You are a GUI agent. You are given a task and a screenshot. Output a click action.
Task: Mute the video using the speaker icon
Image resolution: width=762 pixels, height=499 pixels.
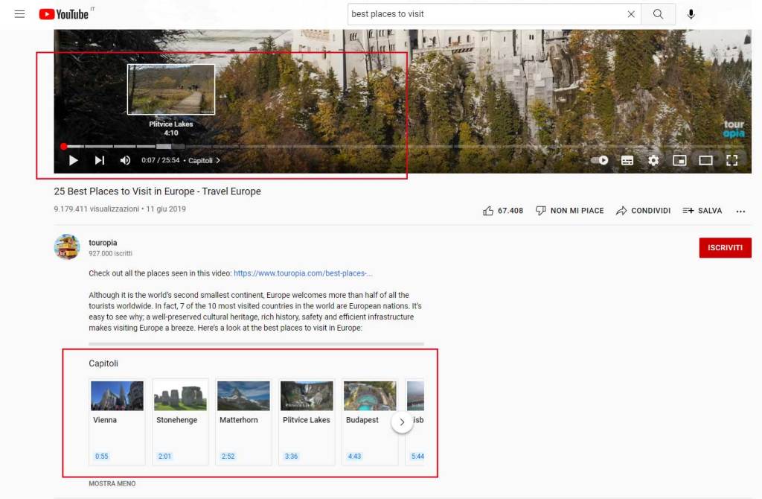coord(125,160)
